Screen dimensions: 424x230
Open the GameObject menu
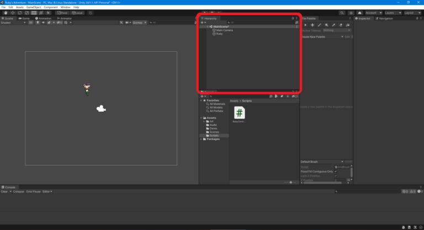[33, 7]
